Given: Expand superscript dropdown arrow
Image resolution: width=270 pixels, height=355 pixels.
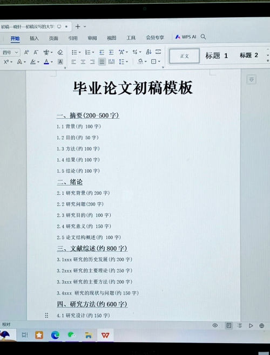Looking at the screenshot, I should pos(11,62).
